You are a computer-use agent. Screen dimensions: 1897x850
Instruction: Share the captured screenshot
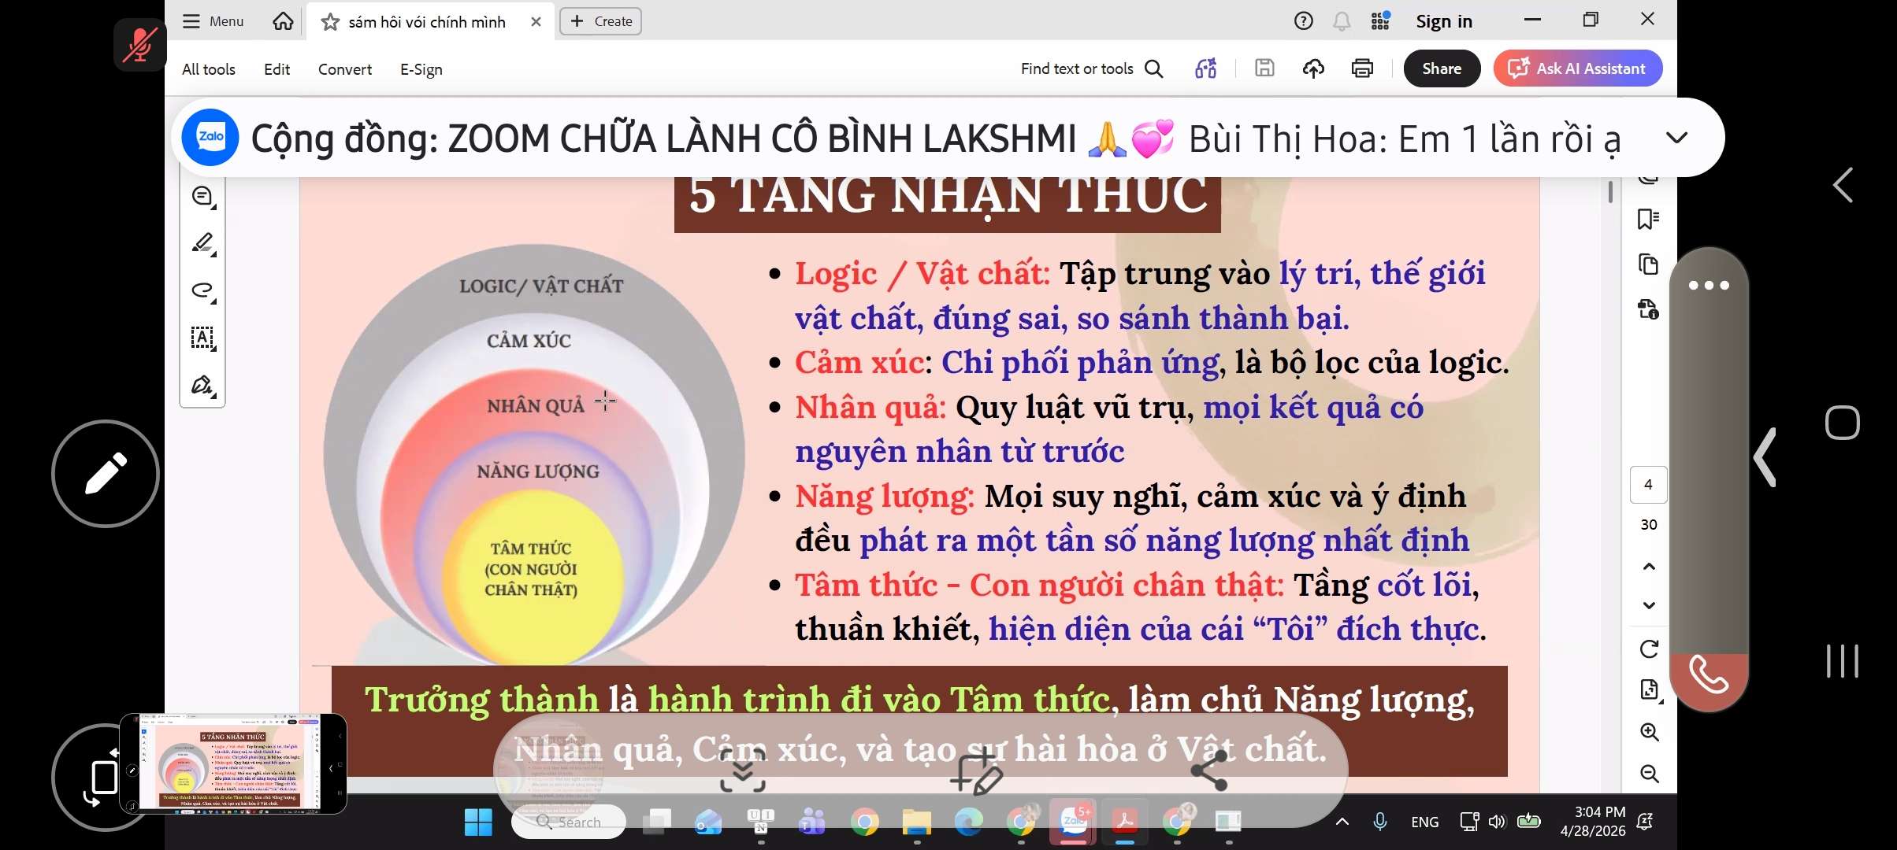(1209, 772)
